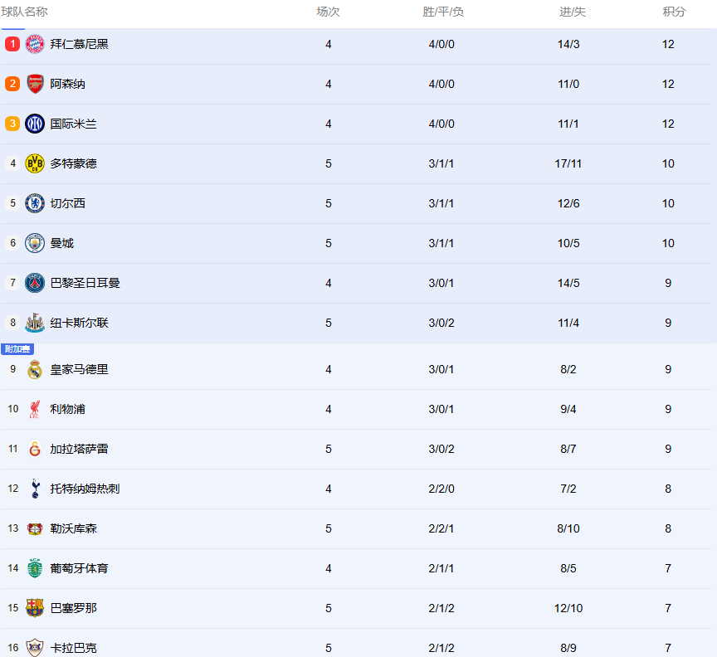The width and height of the screenshot is (717, 657).
Task: Click the 附加赛 playoff zone label
Action: pos(17,349)
